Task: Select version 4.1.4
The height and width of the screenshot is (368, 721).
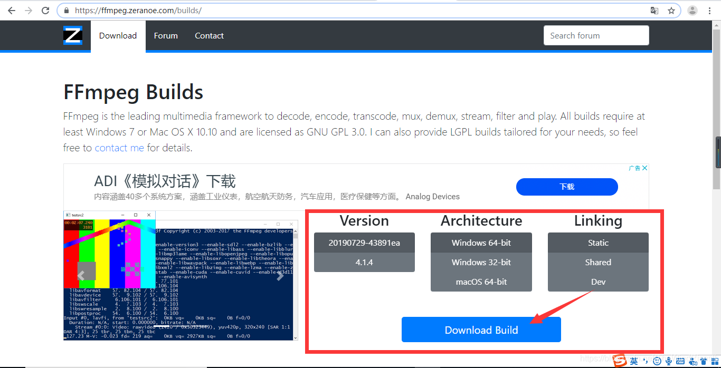Action: (x=364, y=262)
